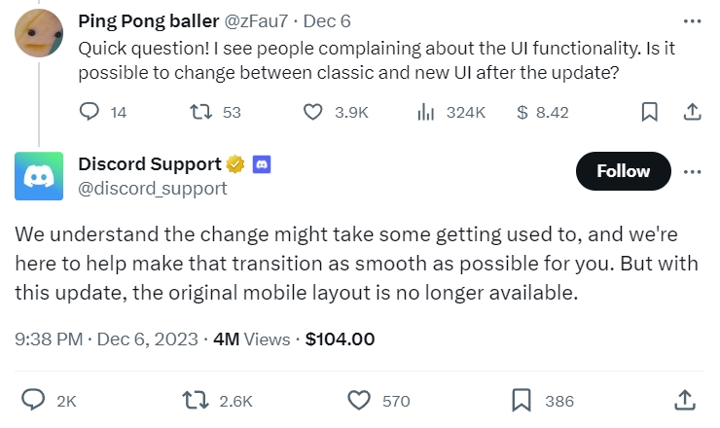The height and width of the screenshot is (428, 720).
Task: Follow Discord Support account
Action: click(x=623, y=171)
